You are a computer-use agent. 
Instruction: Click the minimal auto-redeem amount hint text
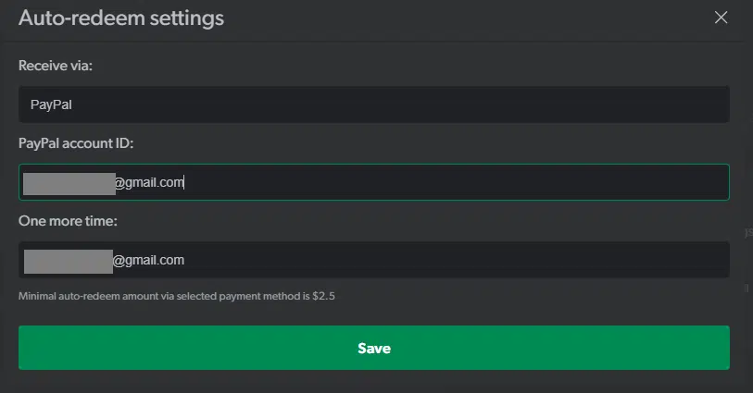pyautogui.click(x=182, y=296)
